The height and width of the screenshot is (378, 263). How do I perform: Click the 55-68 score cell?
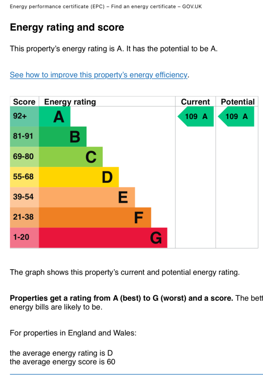point(24,177)
